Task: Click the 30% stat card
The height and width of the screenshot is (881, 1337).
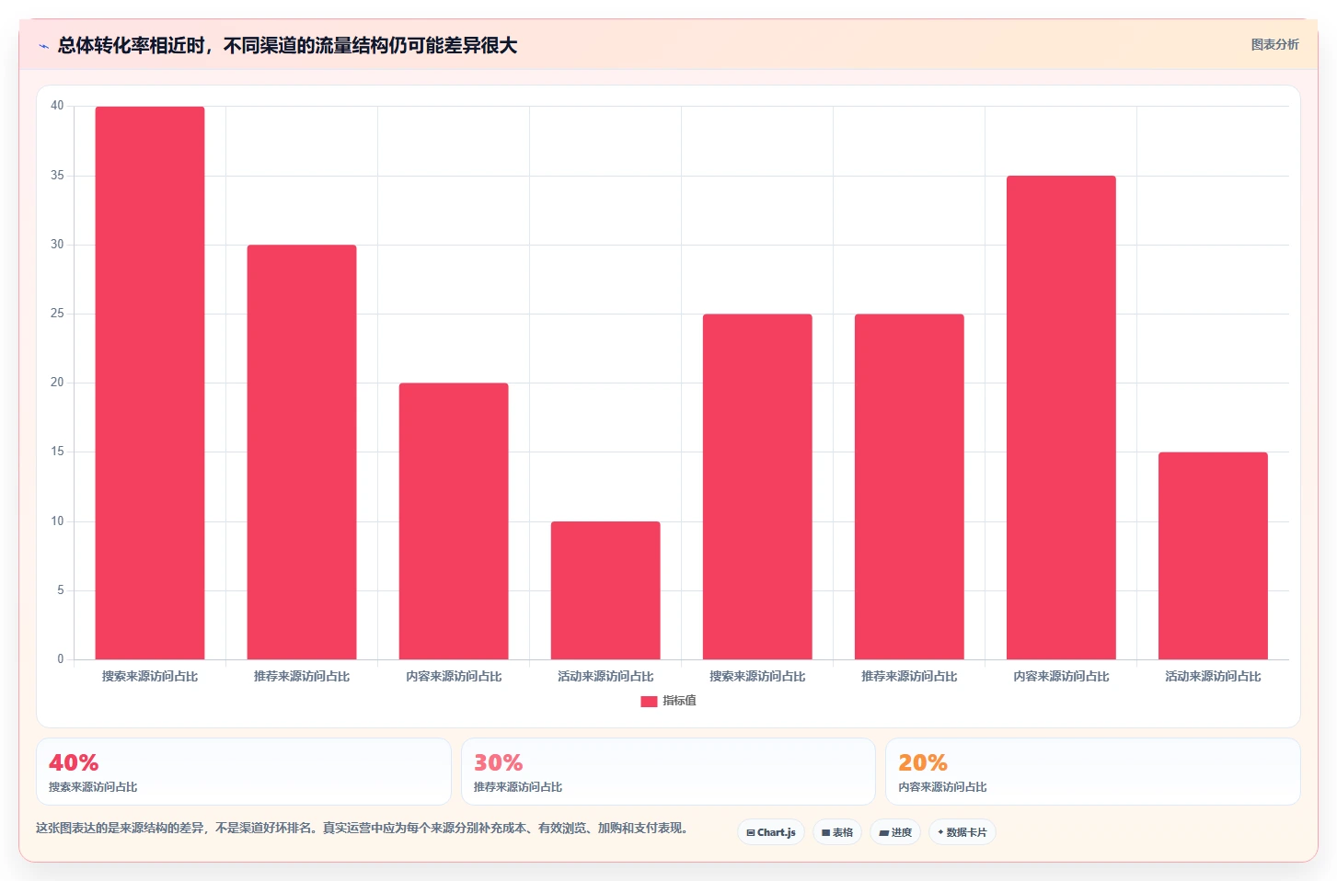Action: 668,772
